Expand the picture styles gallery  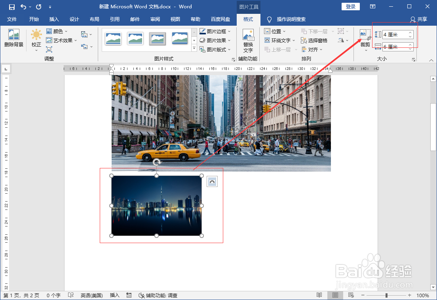(194, 48)
